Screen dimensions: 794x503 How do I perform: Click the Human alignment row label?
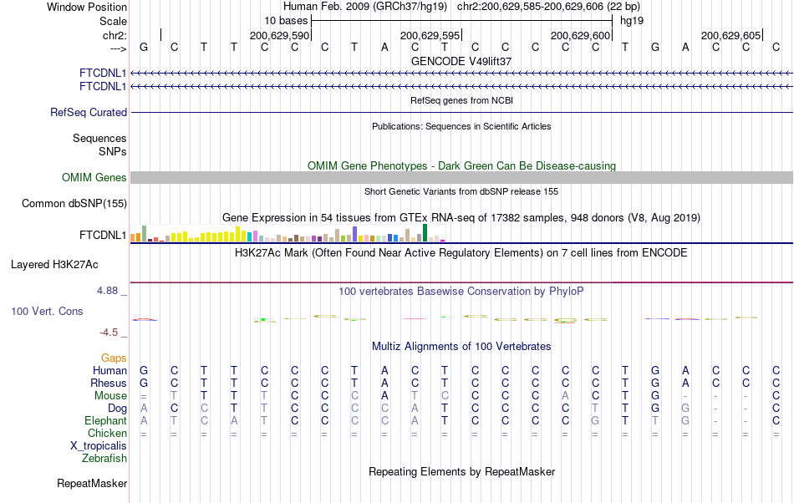(109, 370)
